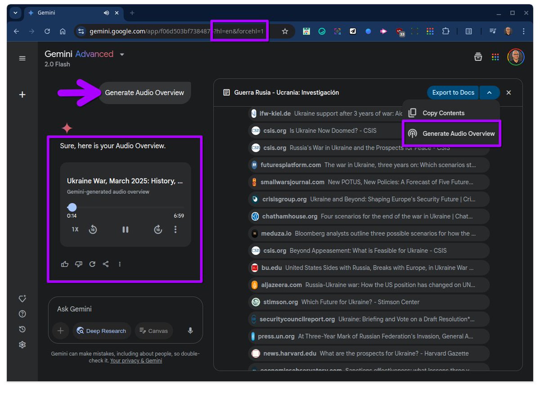Go back with browser back arrow
Image resolution: width=540 pixels, height=395 pixels.
tap(17, 31)
